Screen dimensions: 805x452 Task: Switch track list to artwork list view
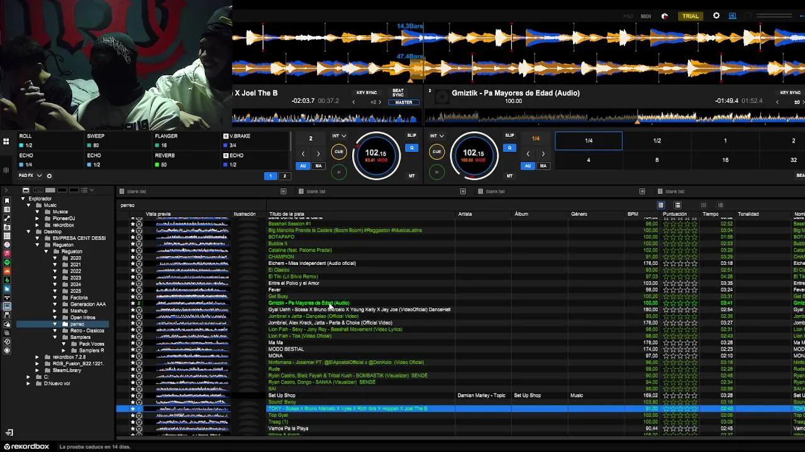click(x=677, y=205)
